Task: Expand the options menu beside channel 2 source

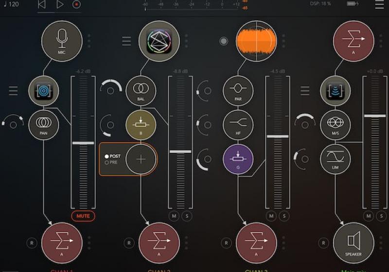Action: click(126, 41)
